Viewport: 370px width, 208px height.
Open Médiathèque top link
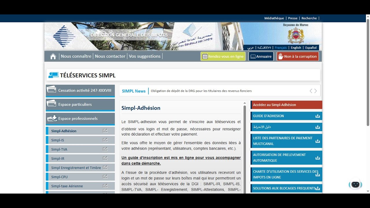[x=274, y=18]
